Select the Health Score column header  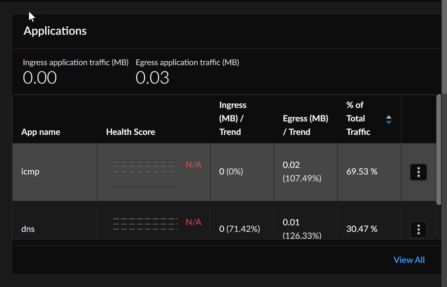point(131,132)
